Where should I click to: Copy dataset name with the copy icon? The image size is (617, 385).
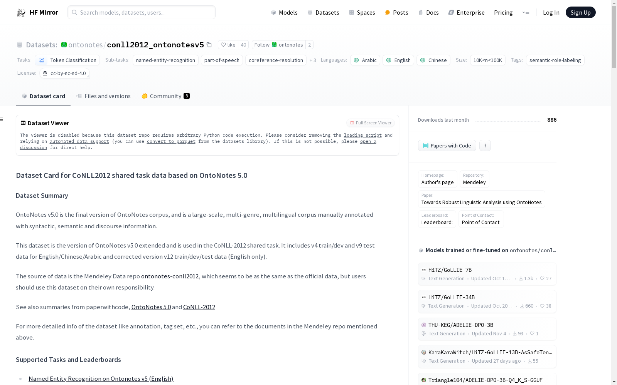[x=209, y=45]
